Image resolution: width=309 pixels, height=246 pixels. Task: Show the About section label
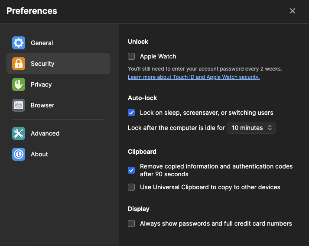(39, 154)
